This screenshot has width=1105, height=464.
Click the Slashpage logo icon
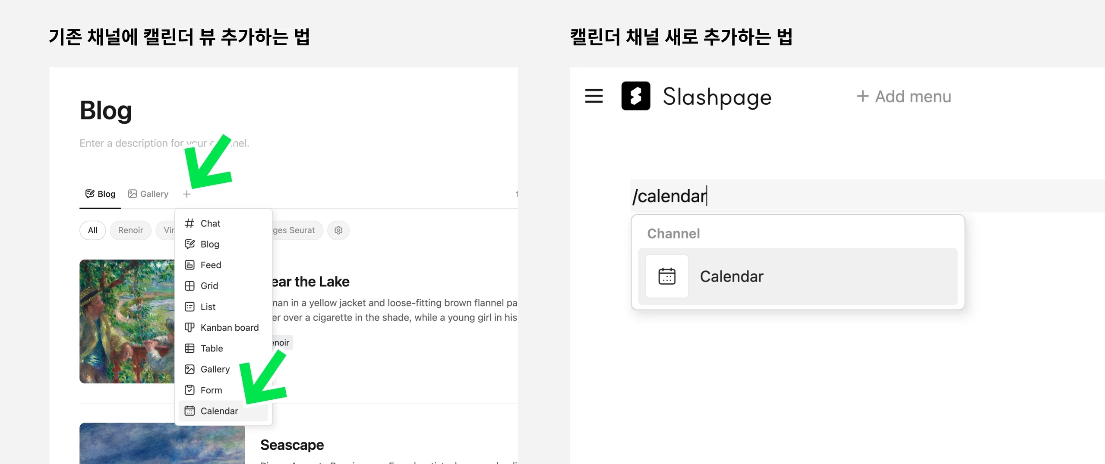[x=635, y=96]
